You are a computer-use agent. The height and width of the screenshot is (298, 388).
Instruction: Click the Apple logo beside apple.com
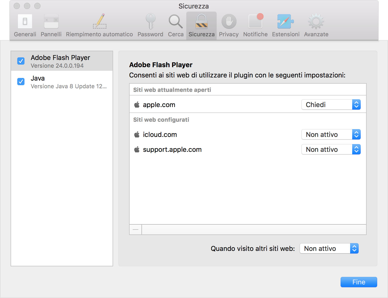tap(137, 104)
